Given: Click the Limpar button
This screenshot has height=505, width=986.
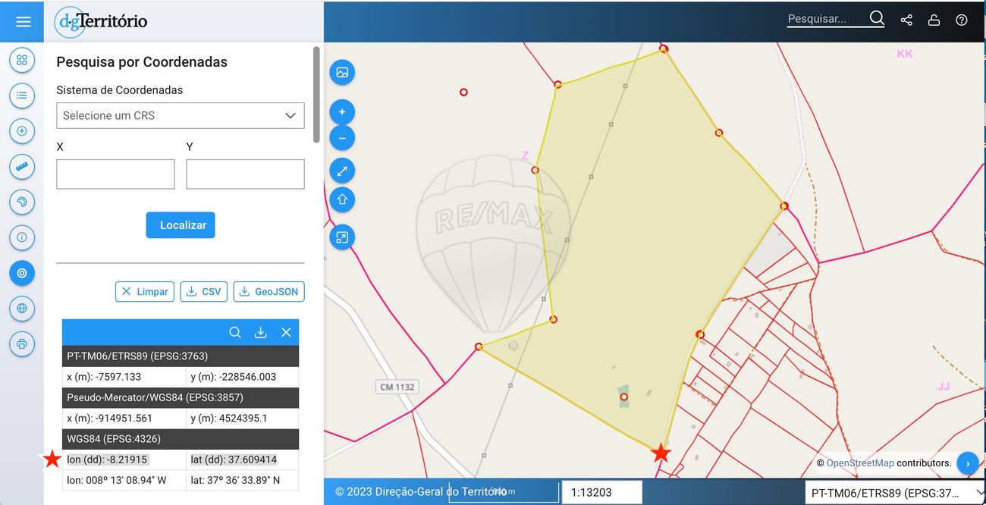Looking at the screenshot, I should point(145,291).
